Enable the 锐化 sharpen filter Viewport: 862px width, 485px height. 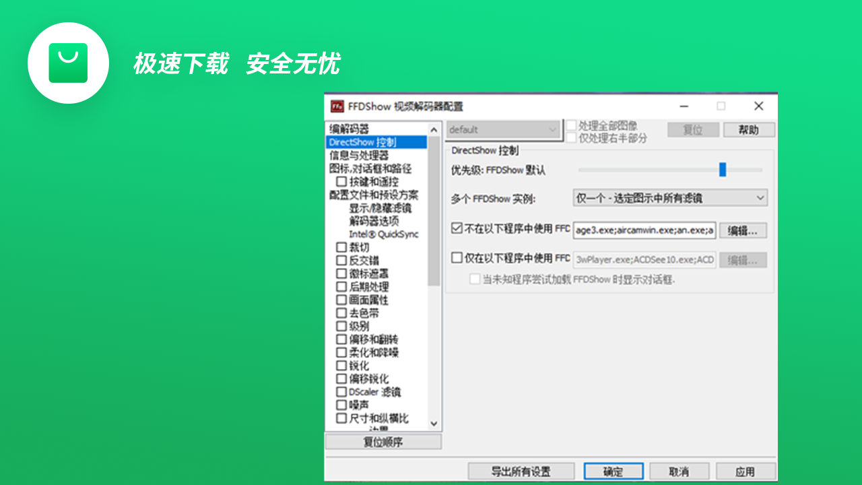(x=341, y=365)
